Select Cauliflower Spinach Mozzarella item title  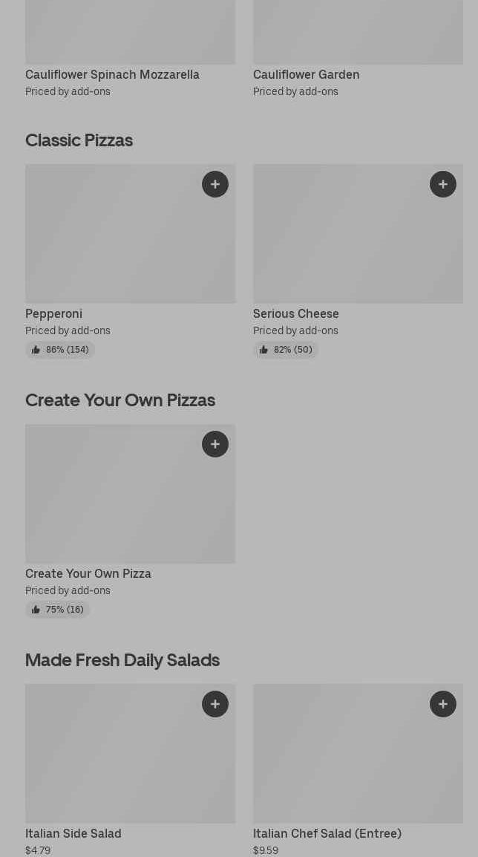coord(112,74)
